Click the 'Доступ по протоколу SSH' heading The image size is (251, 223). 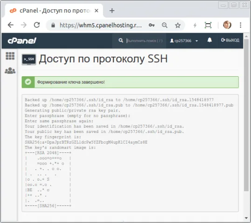[x=103, y=59]
